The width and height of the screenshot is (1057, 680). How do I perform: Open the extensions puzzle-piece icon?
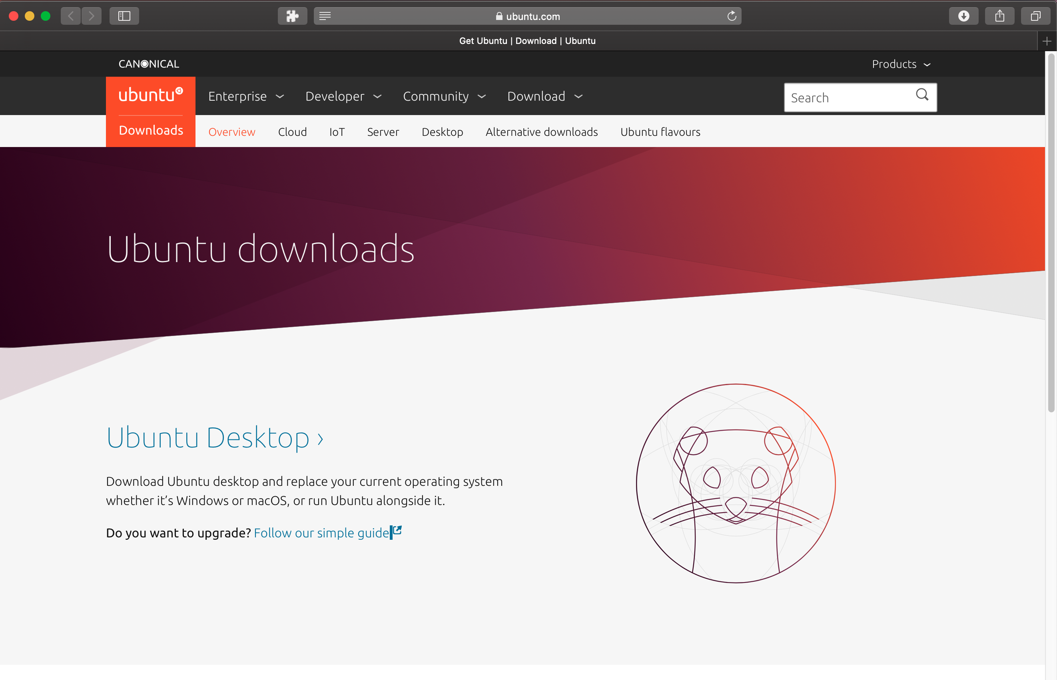coord(292,16)
